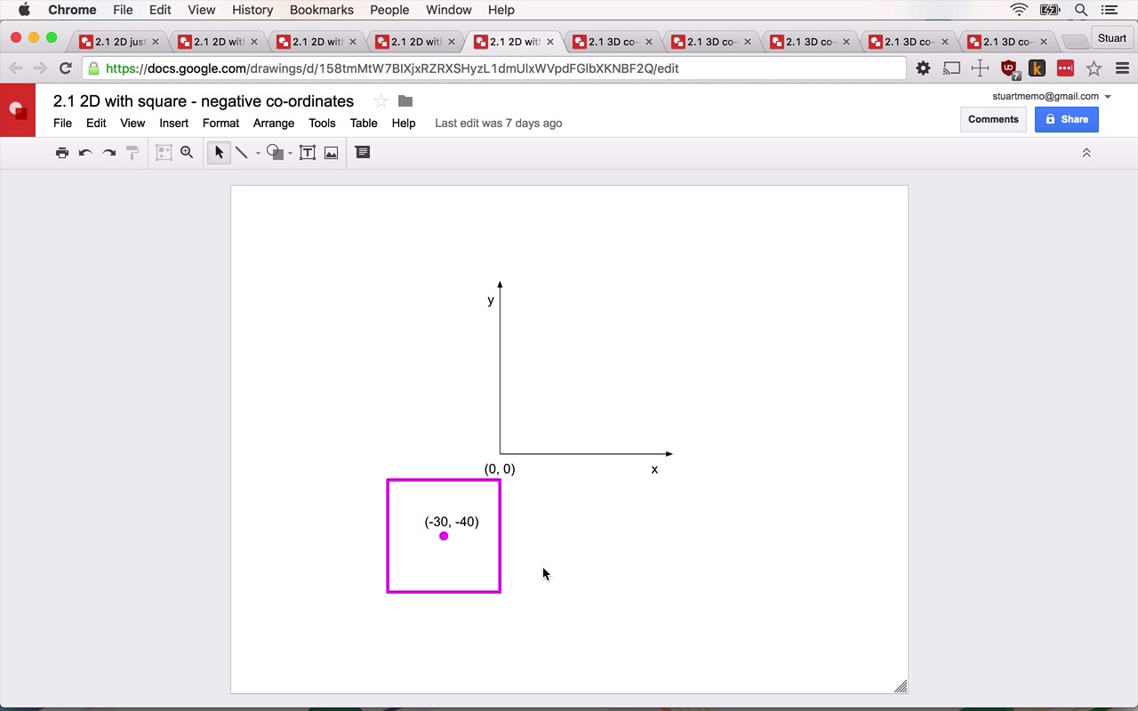The height and width of the screenshot is (711, 1138).
Task: Open the Edit menu in Drawings
Action: coord(96,124)
